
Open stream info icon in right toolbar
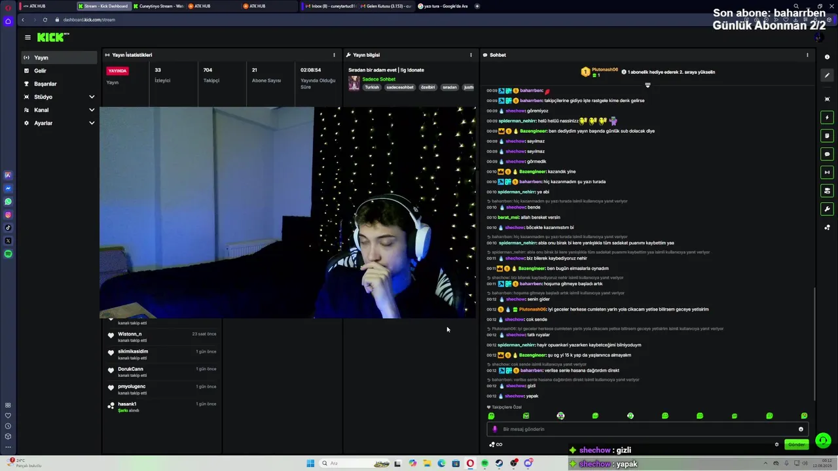827,57
